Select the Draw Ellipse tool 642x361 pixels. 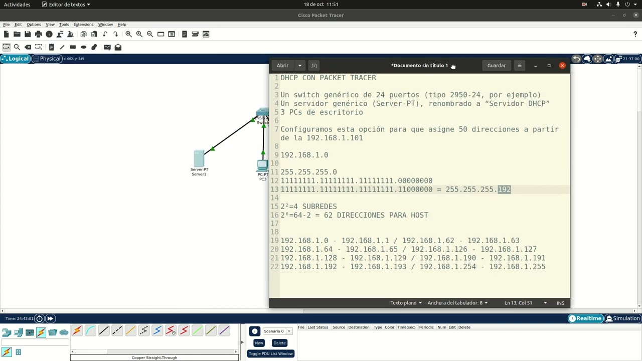tap(83, 47)
